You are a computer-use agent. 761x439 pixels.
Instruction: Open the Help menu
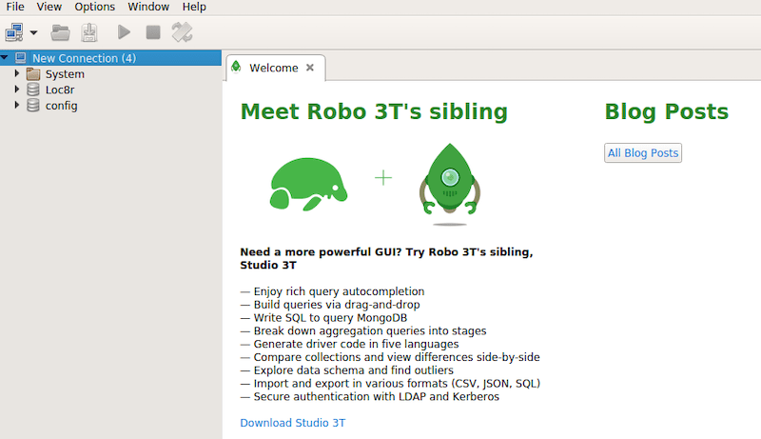point(194,7)
